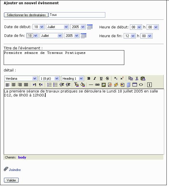
Task: Cut selection with the scissors icon
Action: click(137, 79)
